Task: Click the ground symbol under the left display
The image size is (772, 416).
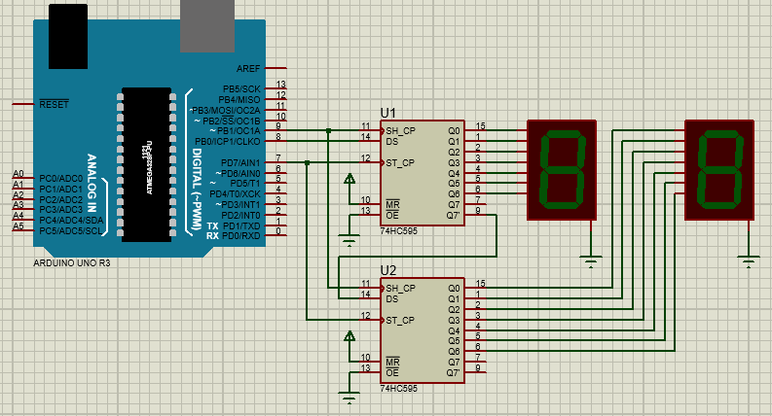Action: (x=589, y=259)
